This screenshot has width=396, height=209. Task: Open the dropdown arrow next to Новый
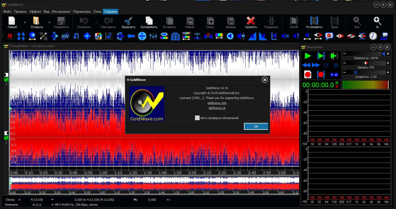pos(25,22)
